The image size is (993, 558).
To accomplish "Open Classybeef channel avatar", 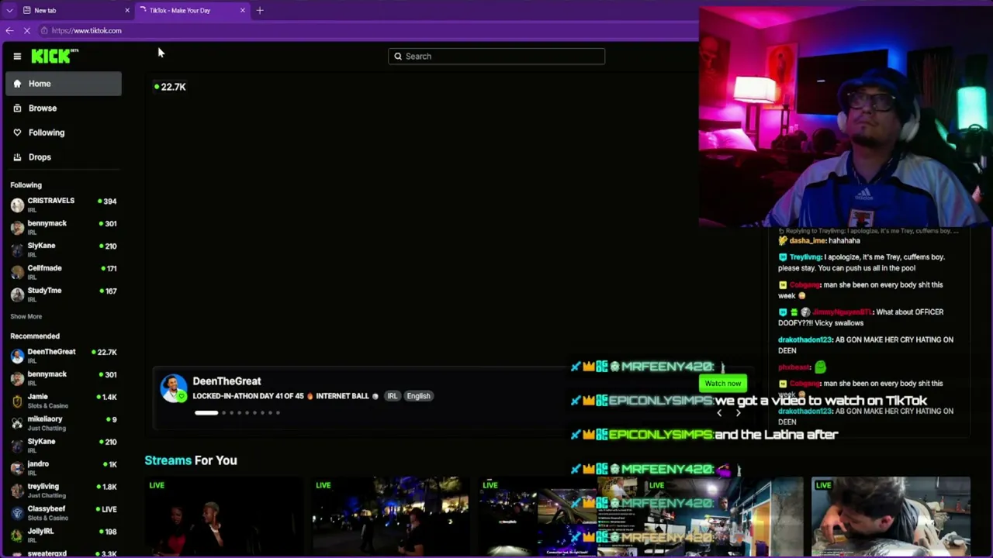I will coord(17,513).
